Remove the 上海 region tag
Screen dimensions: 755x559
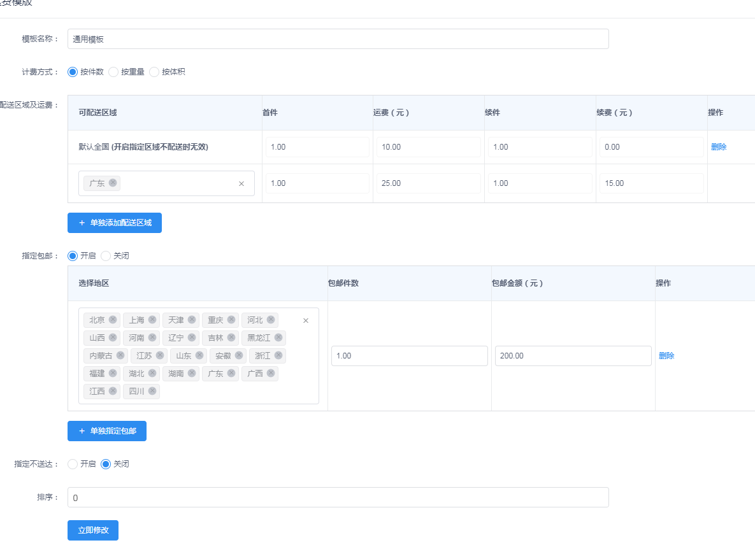(152, 320)
